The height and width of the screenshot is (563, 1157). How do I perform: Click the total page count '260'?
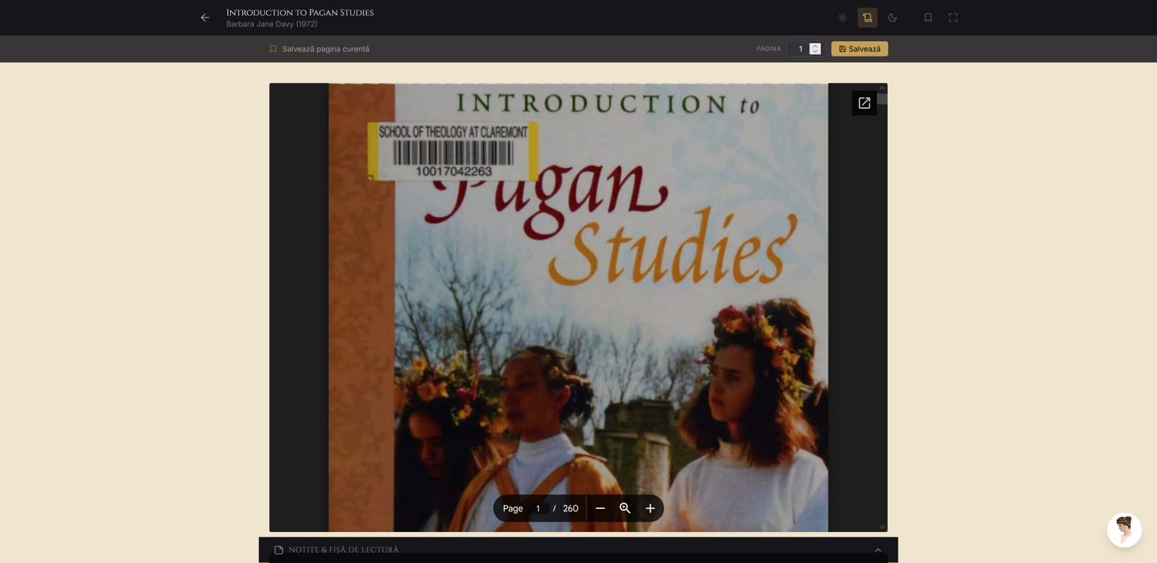(571, 509)
